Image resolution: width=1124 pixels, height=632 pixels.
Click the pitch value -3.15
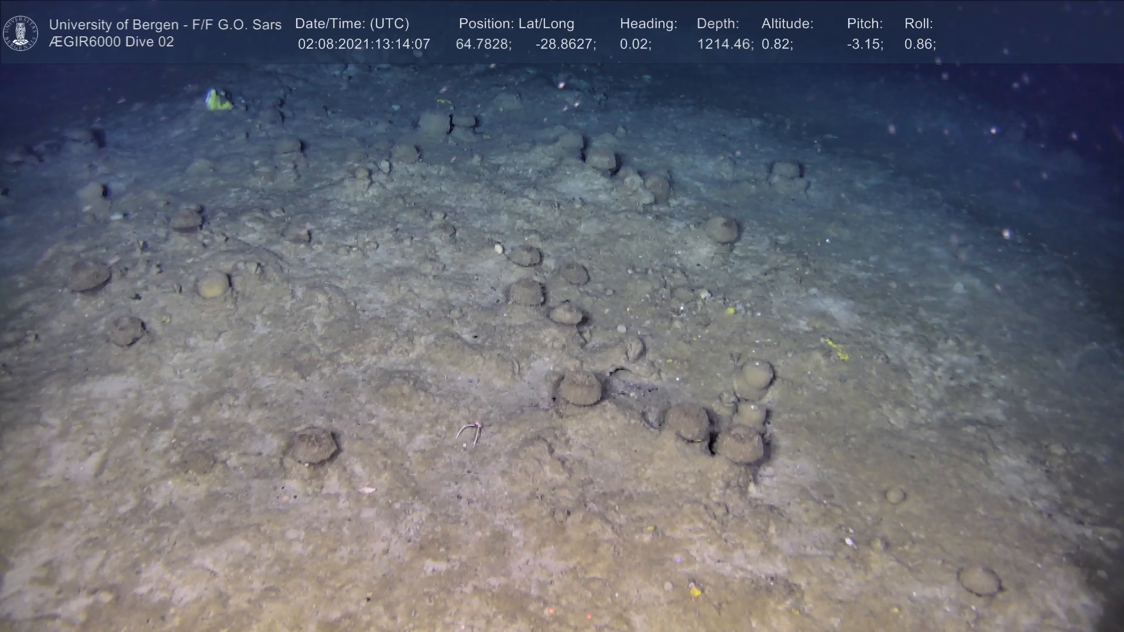(865, 44)
